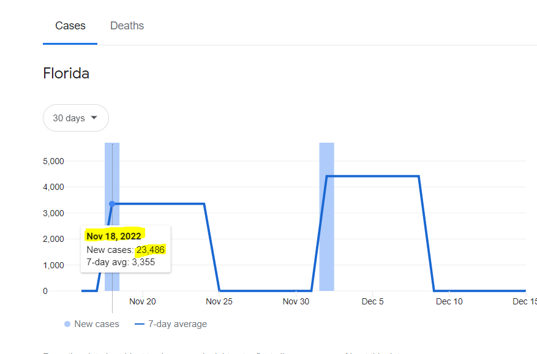This screenshot has height=354, width=537.
Task: Click the 'Nov 20' axis label
Action: tap(143, 301)
